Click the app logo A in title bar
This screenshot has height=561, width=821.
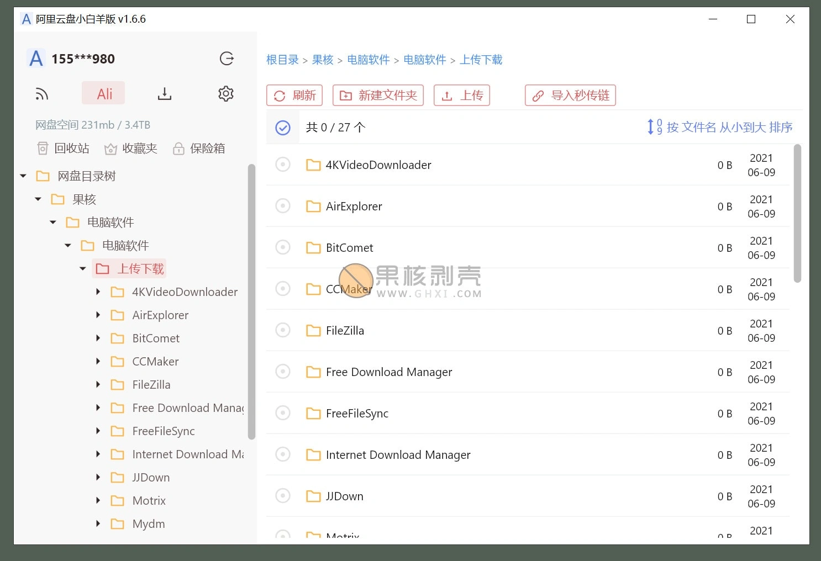click(26, 19)
